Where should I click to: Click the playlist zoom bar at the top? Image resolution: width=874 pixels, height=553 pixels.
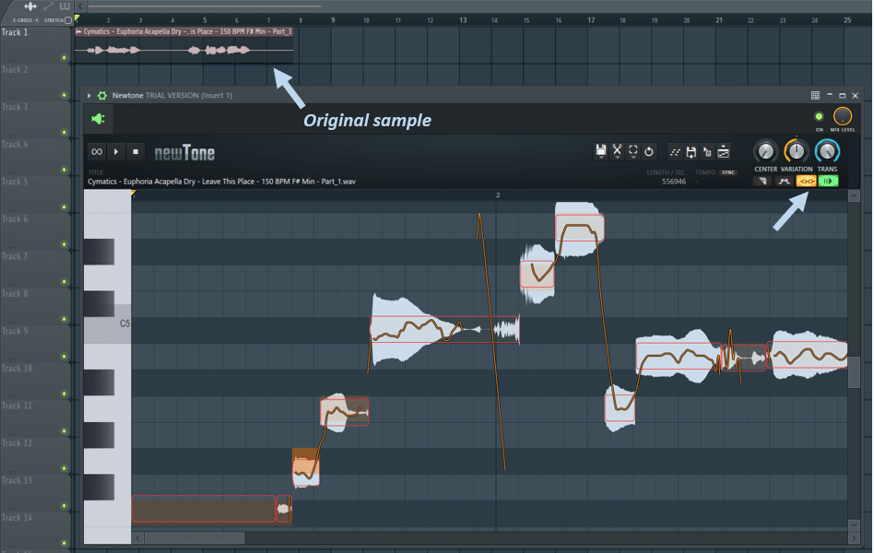click(205, 6)
